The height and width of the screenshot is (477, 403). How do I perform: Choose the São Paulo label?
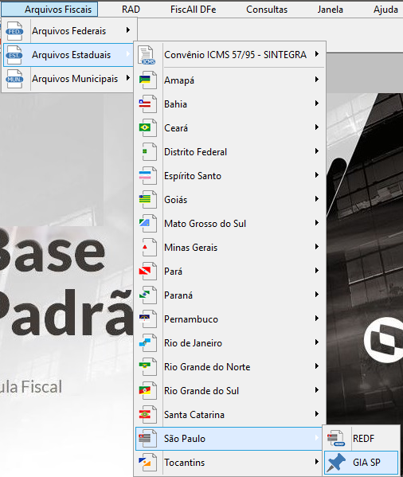click(185, 439)
